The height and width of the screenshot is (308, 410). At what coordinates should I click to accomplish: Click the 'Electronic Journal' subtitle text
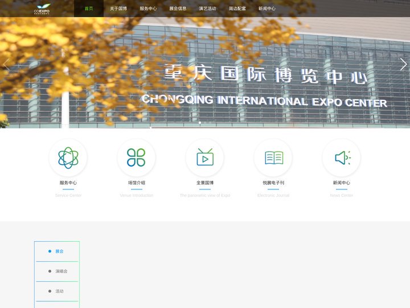[x=273, y=196]
